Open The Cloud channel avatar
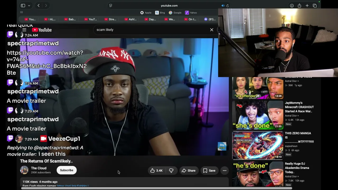This screenshot has width=338, height=190. pos(24,170)
